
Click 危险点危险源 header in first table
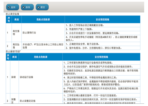tap(43, 19)
